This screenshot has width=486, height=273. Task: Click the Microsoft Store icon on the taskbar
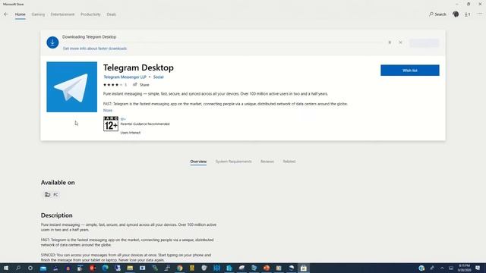[304, 268]
